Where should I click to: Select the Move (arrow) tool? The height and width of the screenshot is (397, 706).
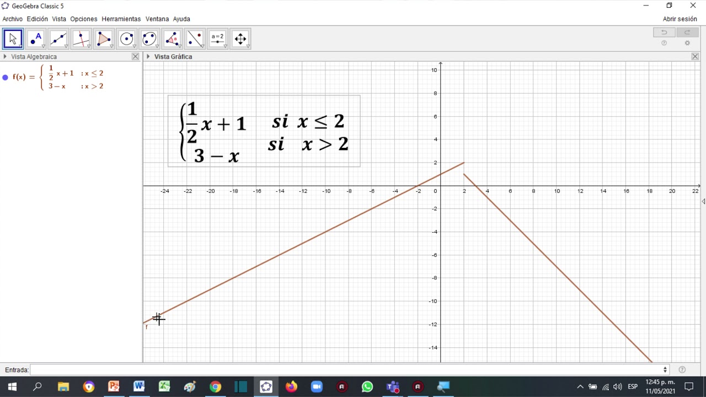coord(13,39)
